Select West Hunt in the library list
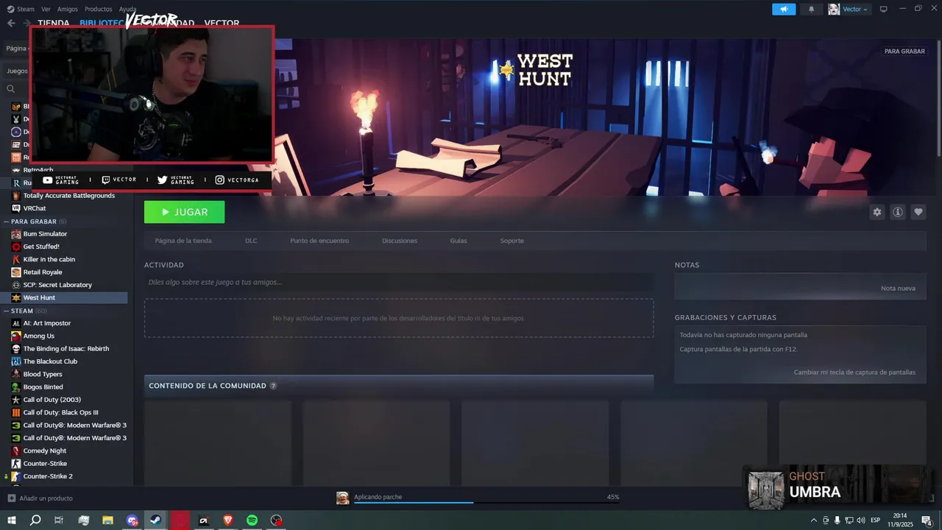Screen dimensions: 942x530 (x=64, y=297)
